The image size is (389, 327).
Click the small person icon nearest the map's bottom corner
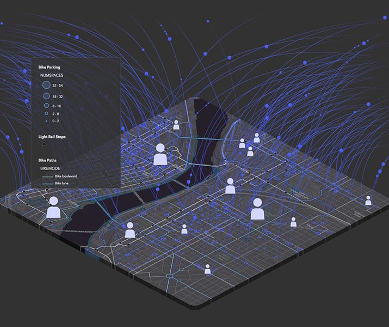[x=207, y=269]
